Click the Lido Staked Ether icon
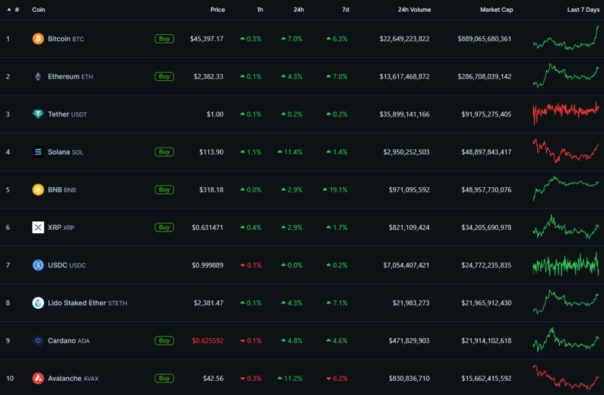The height and width of the screenshot is (395, 604). pyautogui.click(x=37, y=303)
